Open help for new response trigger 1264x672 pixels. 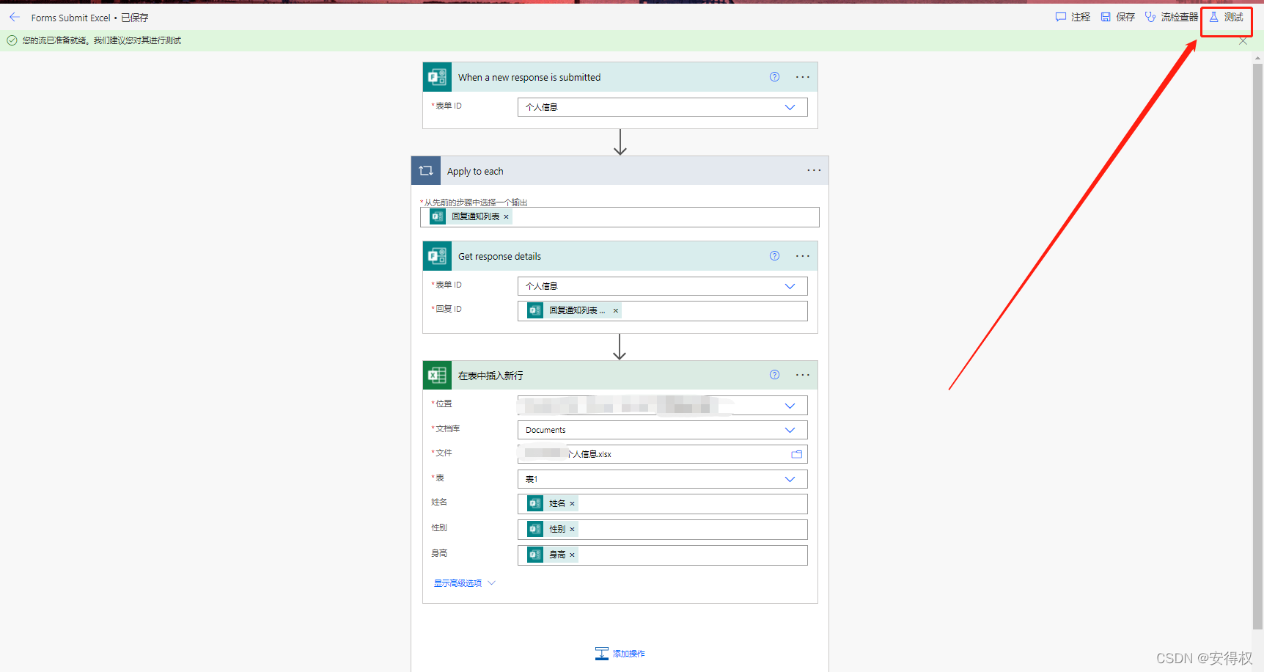tap(774, 77)
